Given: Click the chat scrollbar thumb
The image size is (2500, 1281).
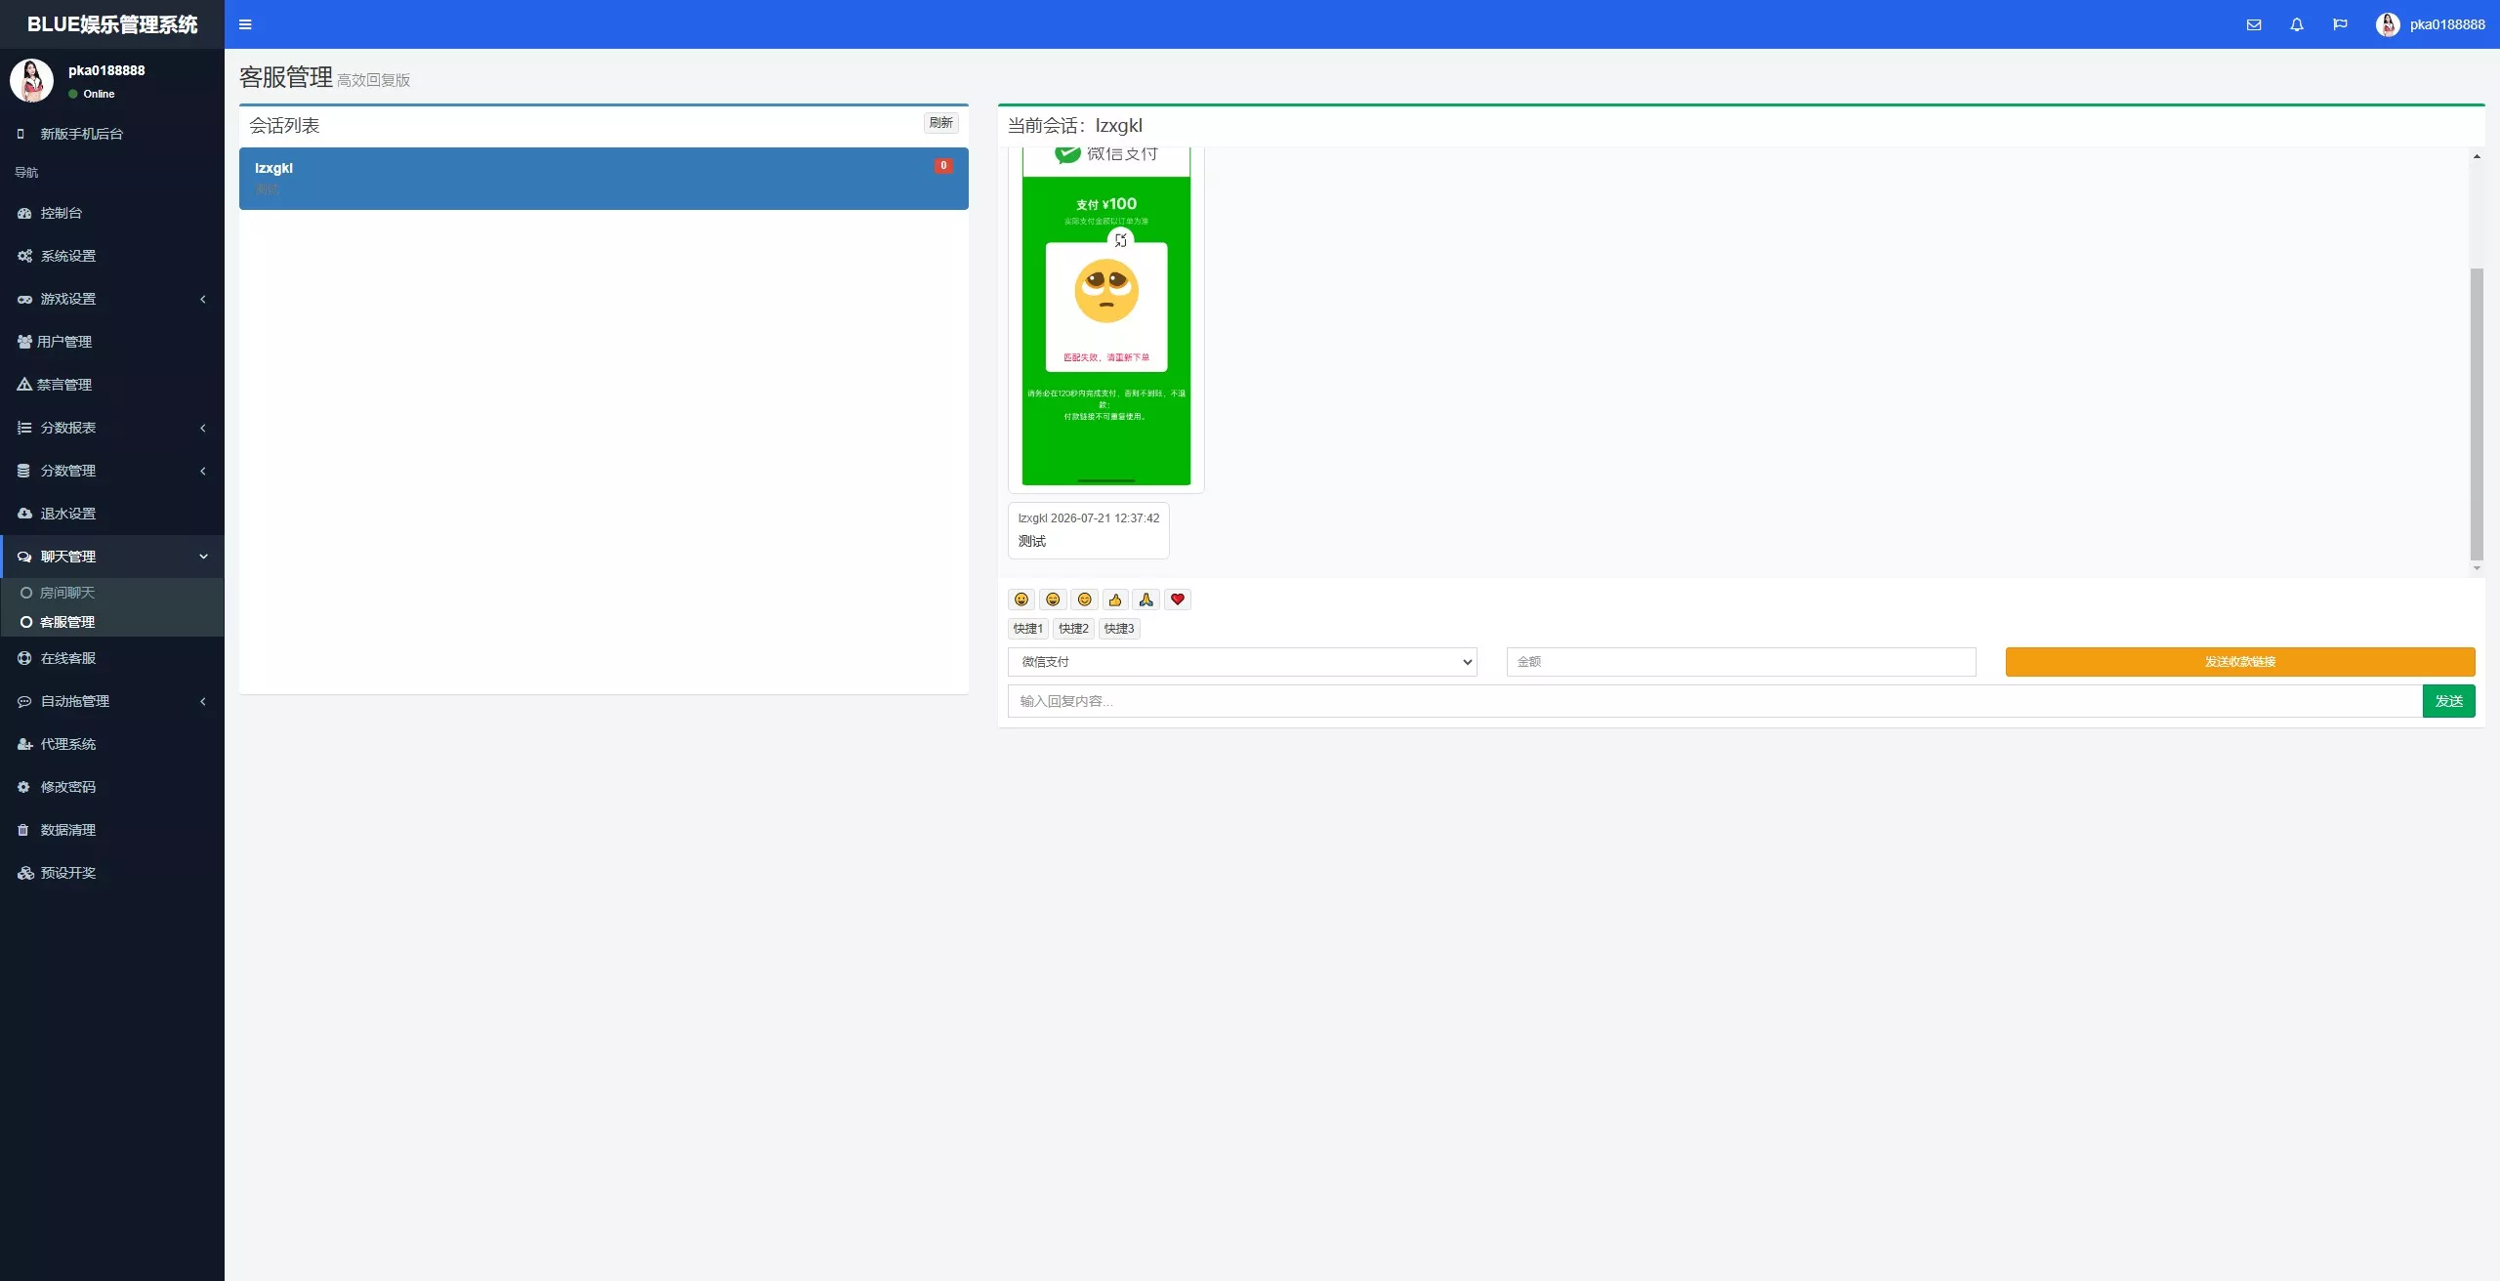Looking at the screenshot, I should 2477,414.
